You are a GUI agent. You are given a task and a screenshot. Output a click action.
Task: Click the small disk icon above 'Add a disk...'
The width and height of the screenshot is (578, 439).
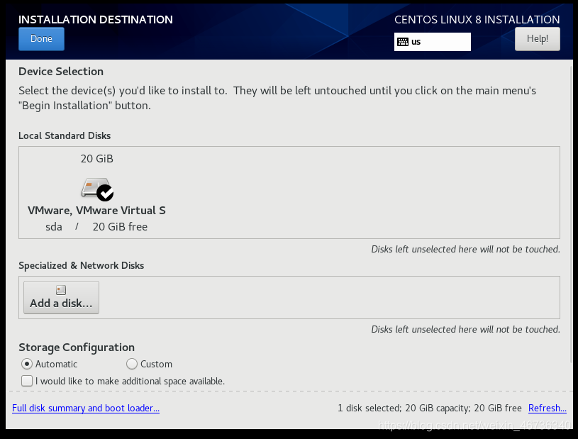tap(61, 290)
